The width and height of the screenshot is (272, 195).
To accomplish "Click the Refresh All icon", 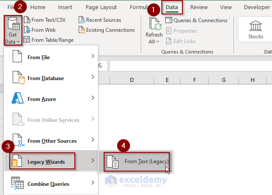I will coord(155,24).
